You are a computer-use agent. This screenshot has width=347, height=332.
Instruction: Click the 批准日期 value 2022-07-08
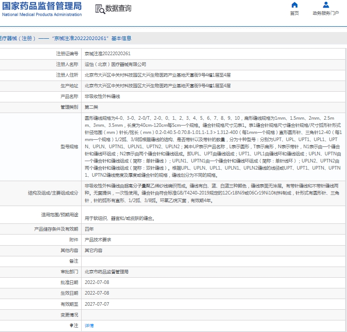coord(97,282)
